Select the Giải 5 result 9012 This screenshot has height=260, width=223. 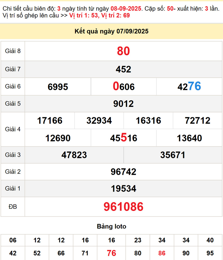click(123, 104)
